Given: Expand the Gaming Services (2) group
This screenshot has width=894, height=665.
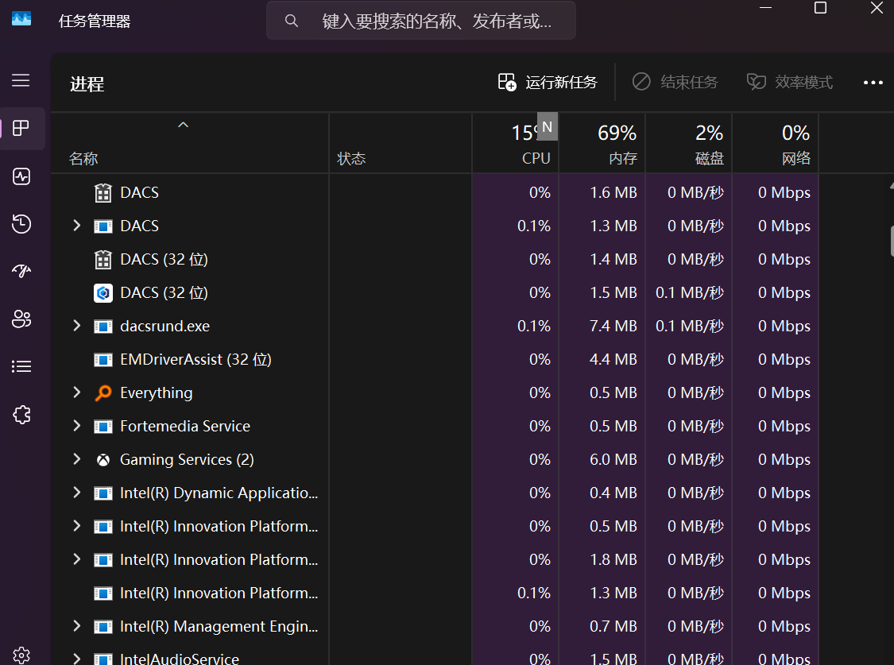Looking at the screenshot, I should pyautogui.click(x=76, y=459).
